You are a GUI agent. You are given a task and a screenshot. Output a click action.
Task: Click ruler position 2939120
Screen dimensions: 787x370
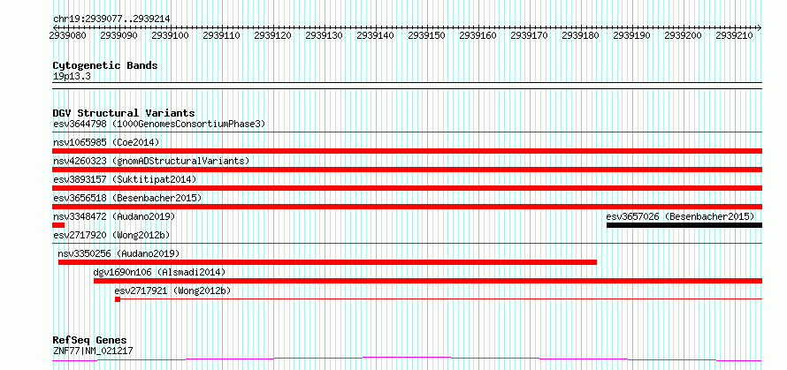[x=272, y=35]
